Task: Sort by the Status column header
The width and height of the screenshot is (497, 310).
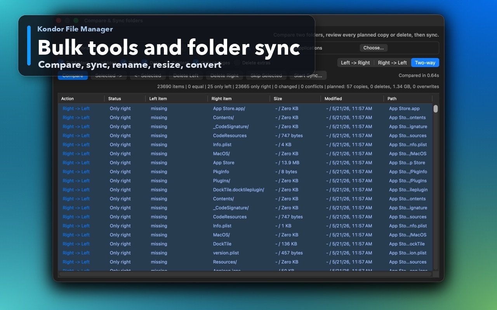Action: 125,99
